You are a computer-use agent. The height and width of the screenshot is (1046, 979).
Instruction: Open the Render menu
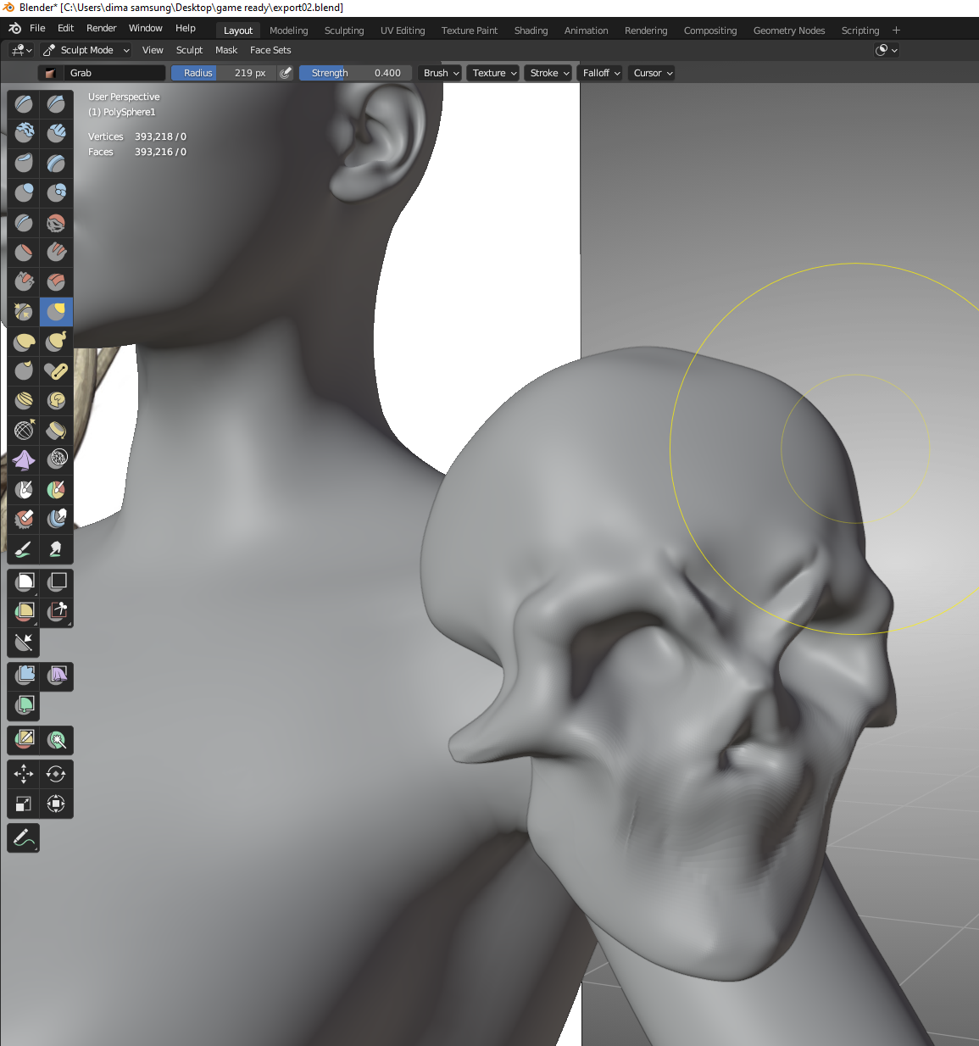101,28
